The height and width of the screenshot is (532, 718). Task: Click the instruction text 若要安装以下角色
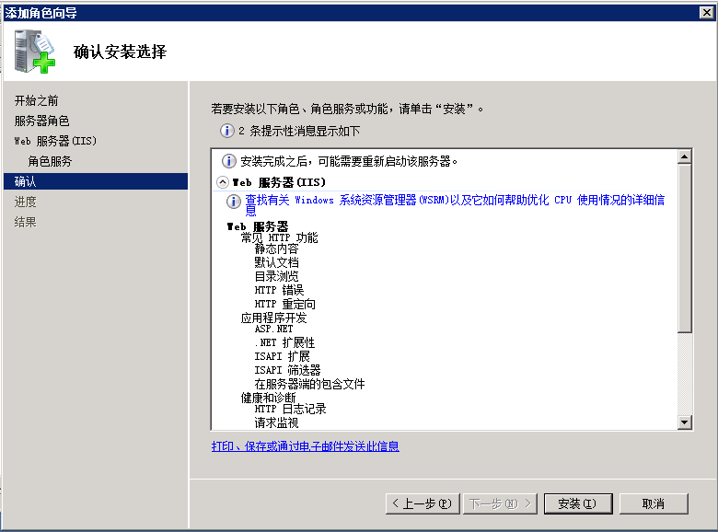[347, 109]
